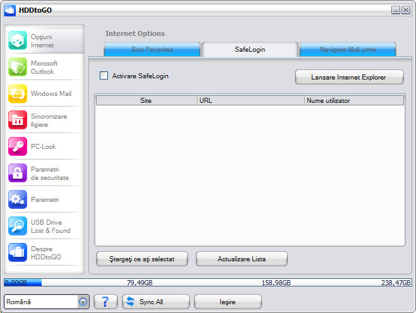Open the Opțiuni Internet sidebar icon

[18, 40]
